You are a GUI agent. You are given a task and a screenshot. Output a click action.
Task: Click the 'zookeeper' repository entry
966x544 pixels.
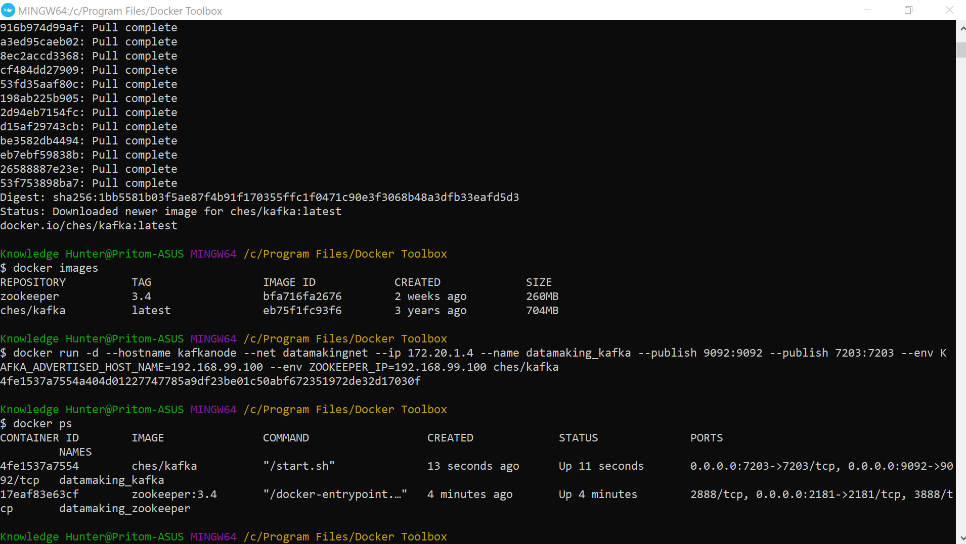[x=29, y=296]
